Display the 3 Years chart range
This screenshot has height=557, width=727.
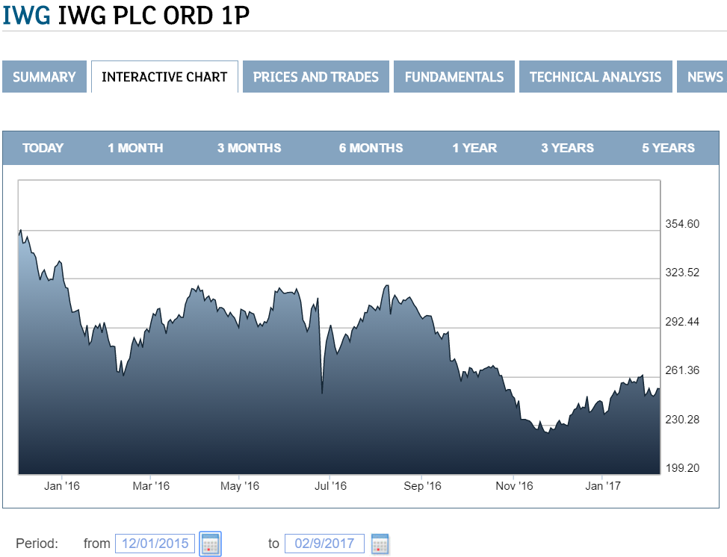coord(567,148)
